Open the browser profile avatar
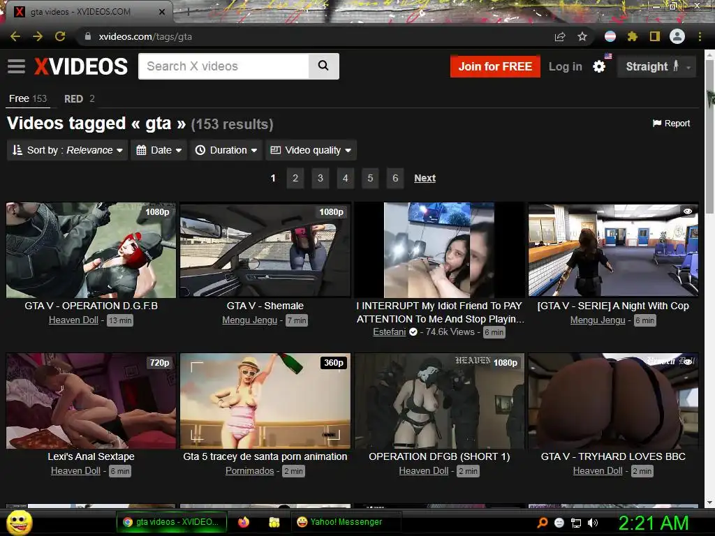715x536 pixels. (677, 36)
